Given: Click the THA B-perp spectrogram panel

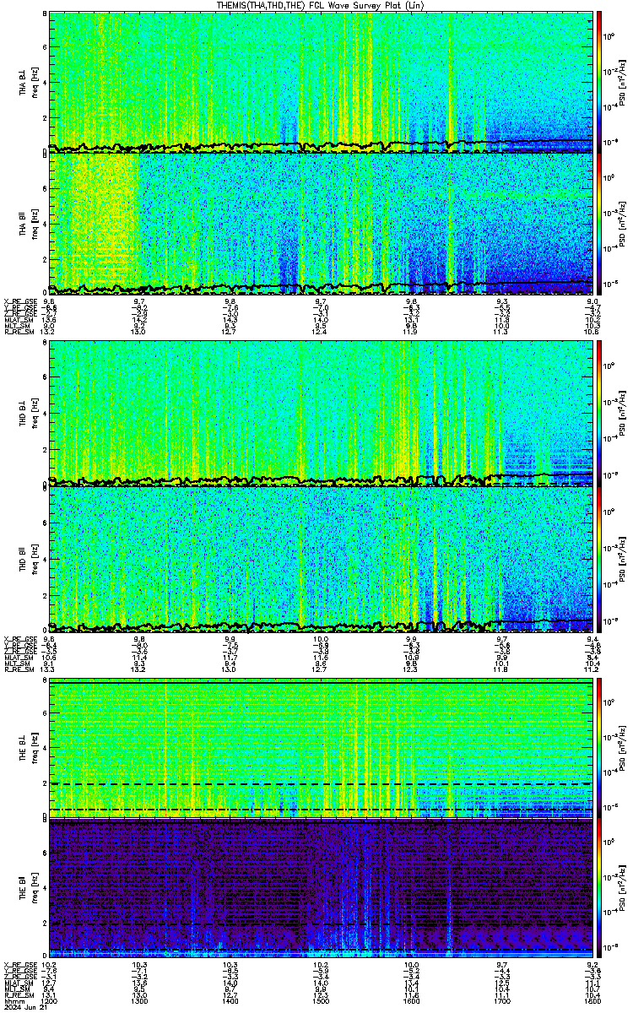Looking at the screenshot, I should 321,82.
